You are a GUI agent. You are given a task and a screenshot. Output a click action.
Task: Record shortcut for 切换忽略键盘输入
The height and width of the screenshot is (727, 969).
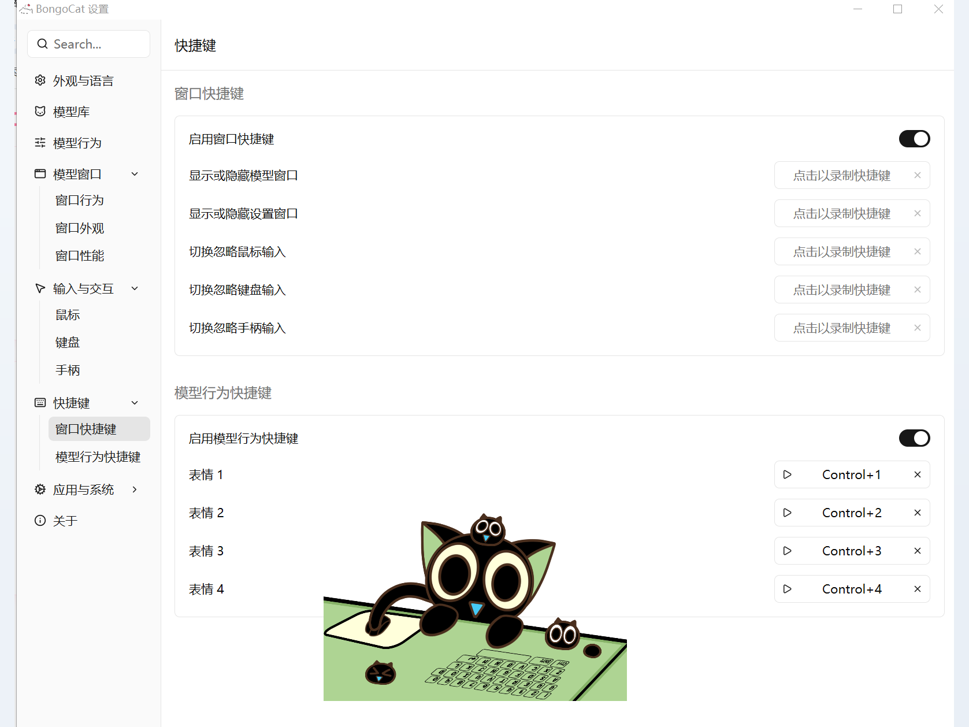(852, 290)
